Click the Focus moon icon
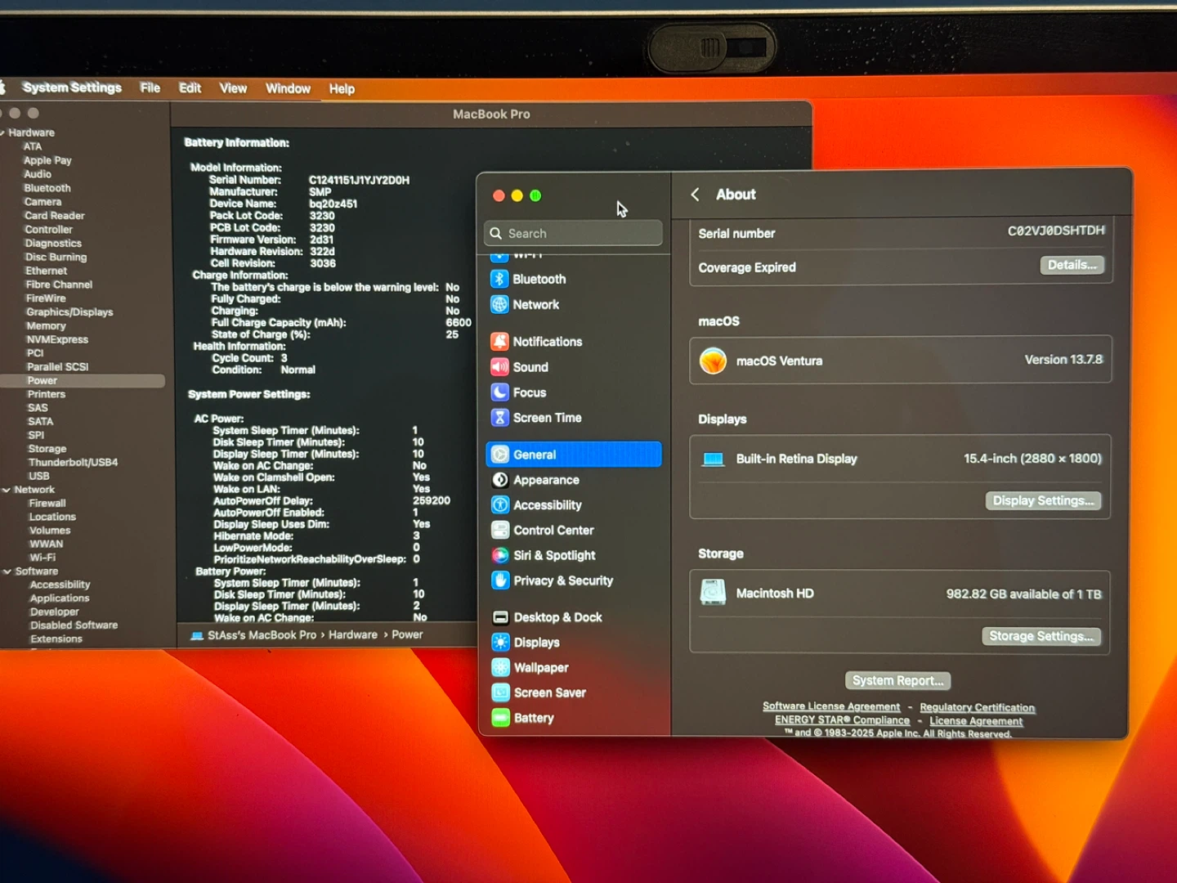This screenshot has width=1177, height=883. coord(499,392)
